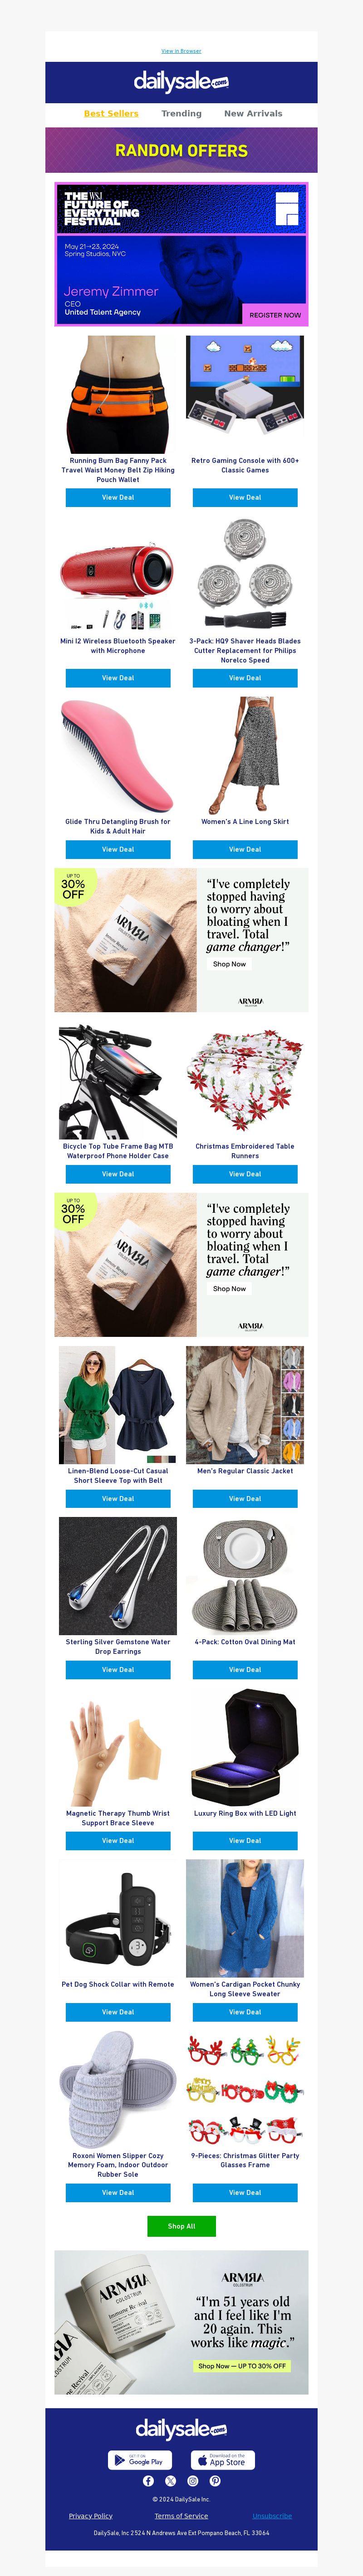Image resolution: width=363 pixels, height=2576 pixels.
Task: Open the Instagram social icon
Action: click(192, 2481)
